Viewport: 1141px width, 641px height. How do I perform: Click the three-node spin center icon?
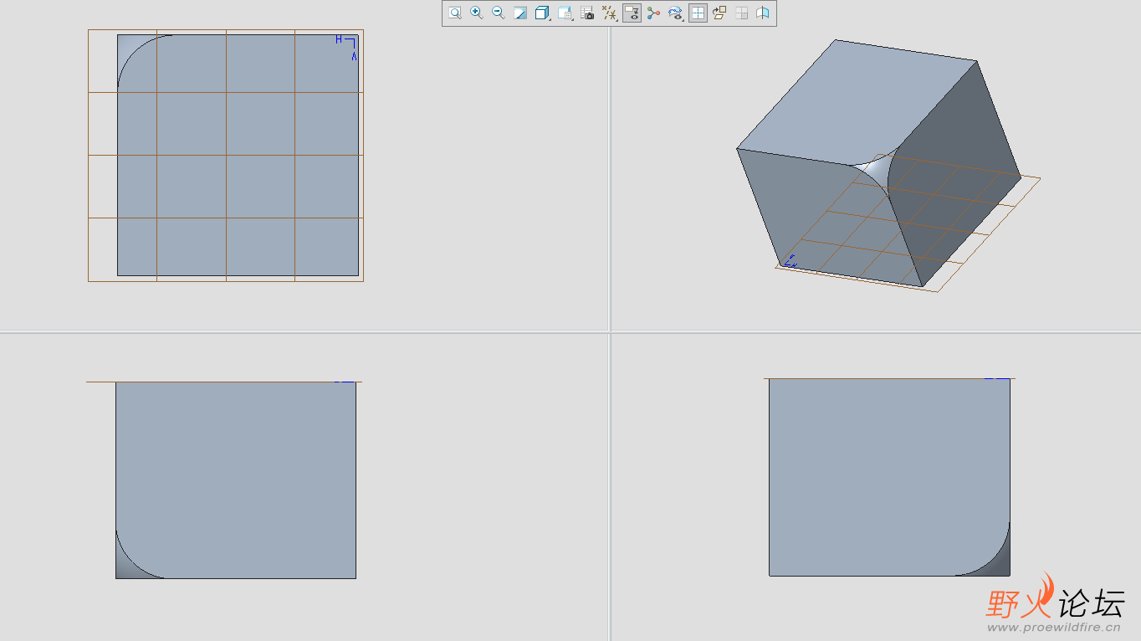pyautogui.click(x=653, y=13)
